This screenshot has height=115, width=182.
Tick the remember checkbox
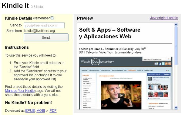point(52,18)
